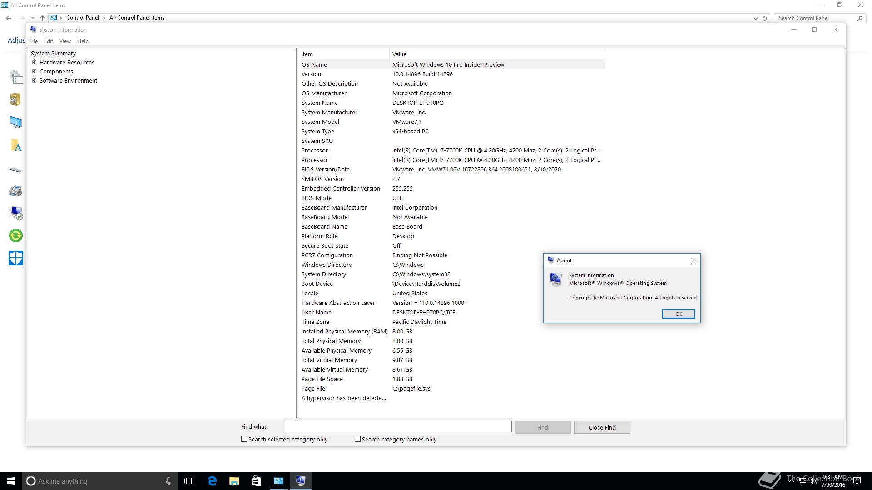Open the File menu
The height and width of the screenshot is (490, 872).
(34, 41)
